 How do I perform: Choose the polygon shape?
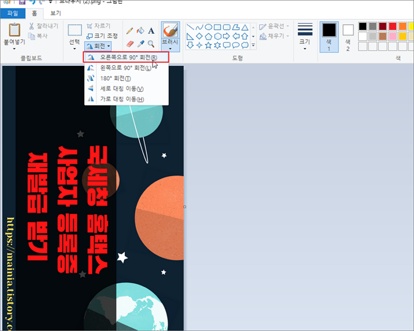tap(235, 27)
